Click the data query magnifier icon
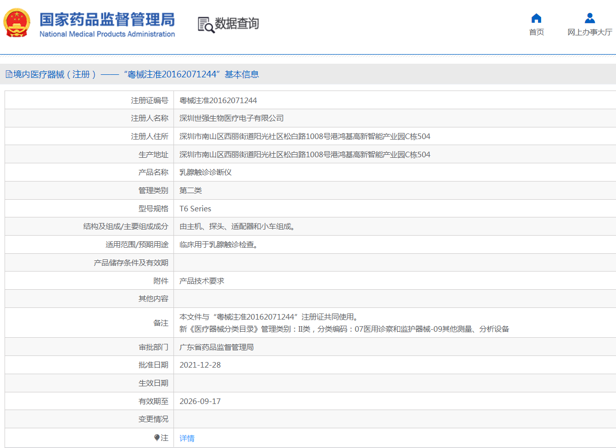616x448 pixels. coord(206,24)
